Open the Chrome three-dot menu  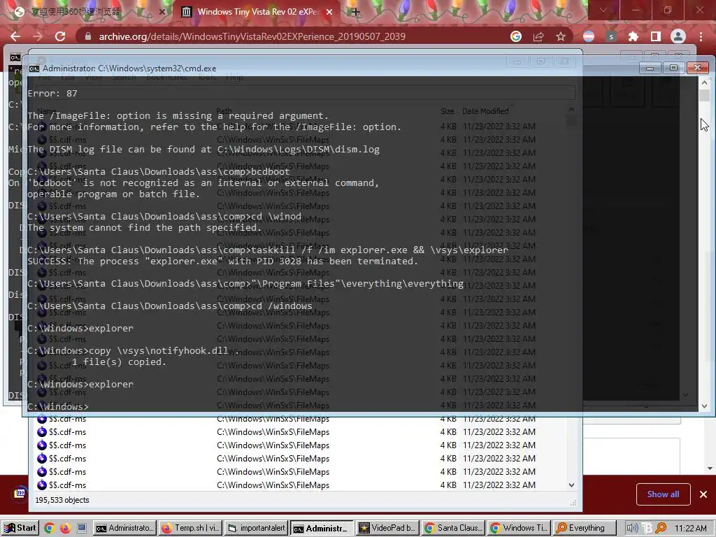(x=701, y=36)
